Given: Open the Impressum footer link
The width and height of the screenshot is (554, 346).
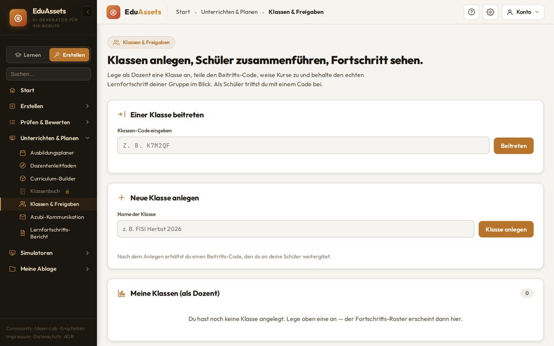Looking at the screenshot, I should 18,336.
